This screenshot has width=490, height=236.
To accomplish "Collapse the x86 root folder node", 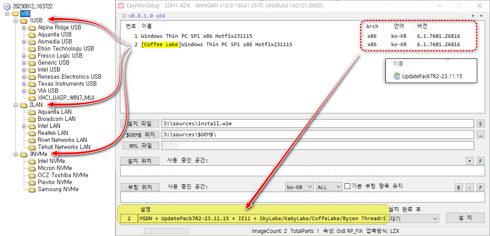I will tap(8, 14).
